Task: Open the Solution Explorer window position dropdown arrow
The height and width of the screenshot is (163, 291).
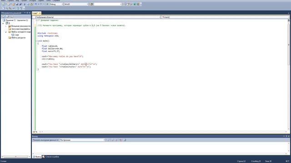Action: [x=25, y=13]
